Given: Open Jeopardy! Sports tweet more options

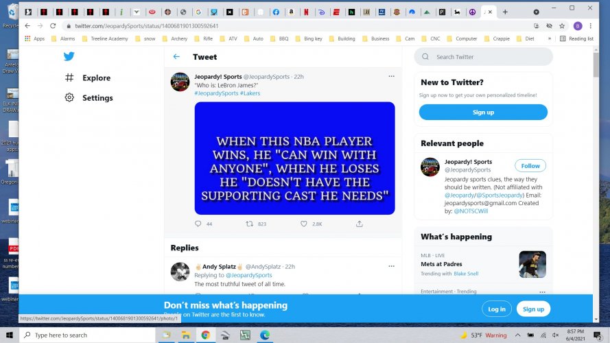Looking at the screenshot, I should tap(391, 76).
